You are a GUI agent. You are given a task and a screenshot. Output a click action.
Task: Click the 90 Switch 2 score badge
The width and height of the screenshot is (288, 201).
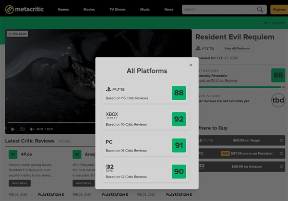179,171
